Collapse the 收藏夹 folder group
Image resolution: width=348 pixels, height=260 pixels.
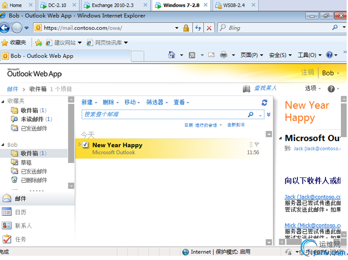[x=3, y=102]
